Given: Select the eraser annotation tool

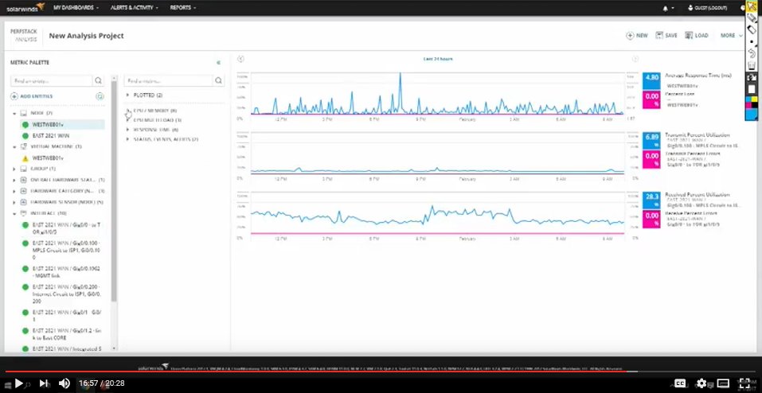Looking at the screenshot, I should 752,29.
